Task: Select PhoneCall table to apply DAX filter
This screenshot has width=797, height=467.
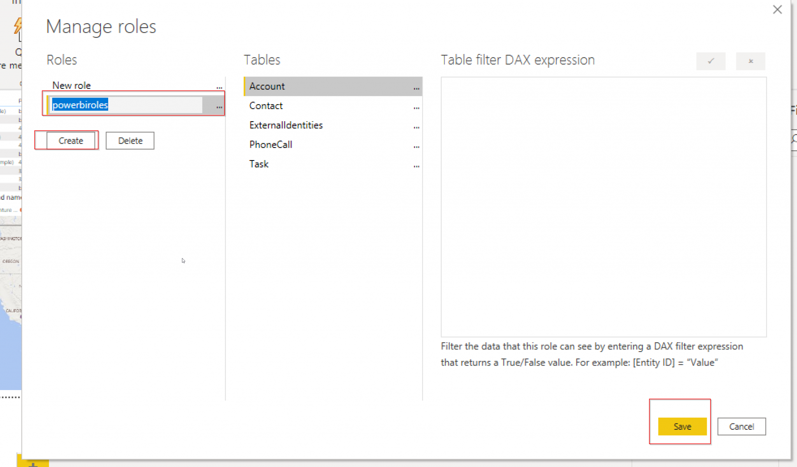Action: click(x=270, y=144)
